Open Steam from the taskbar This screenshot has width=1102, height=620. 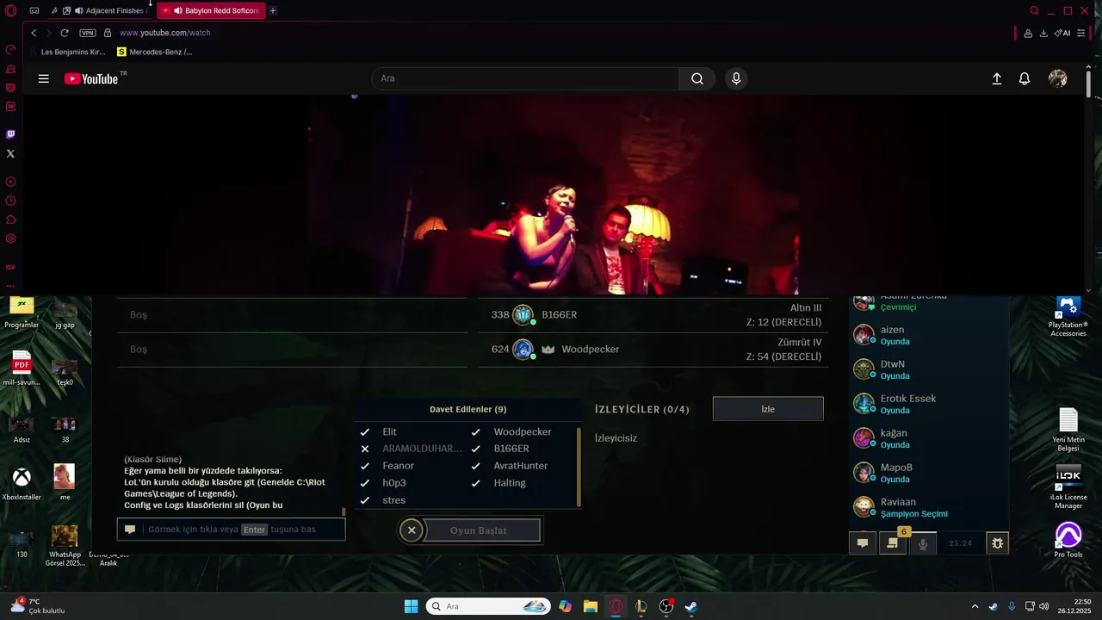[690, 606]
